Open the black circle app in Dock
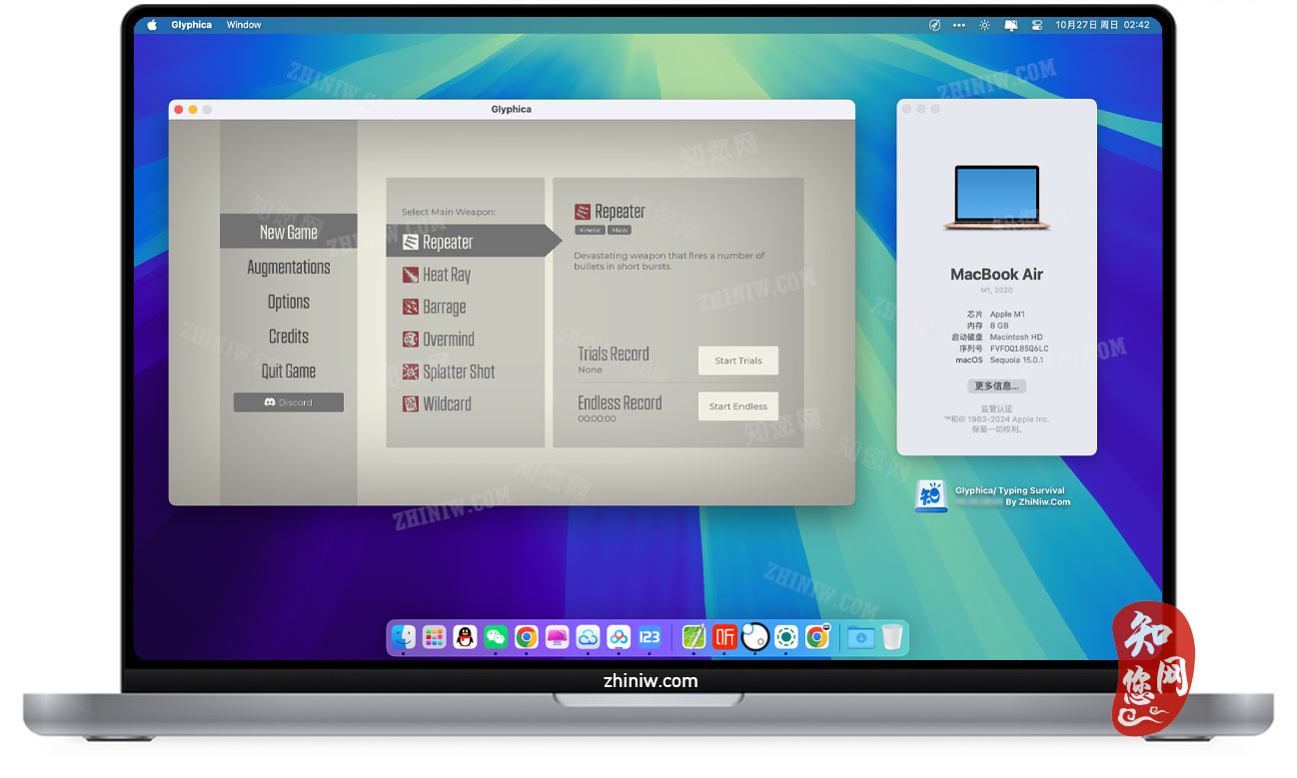This screenshot has width=1297, height=778. point(755,637)
